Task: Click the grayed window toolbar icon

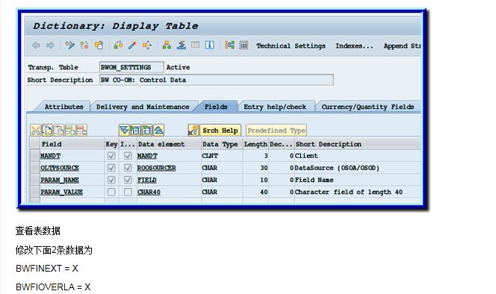Action: click(195, 45)
